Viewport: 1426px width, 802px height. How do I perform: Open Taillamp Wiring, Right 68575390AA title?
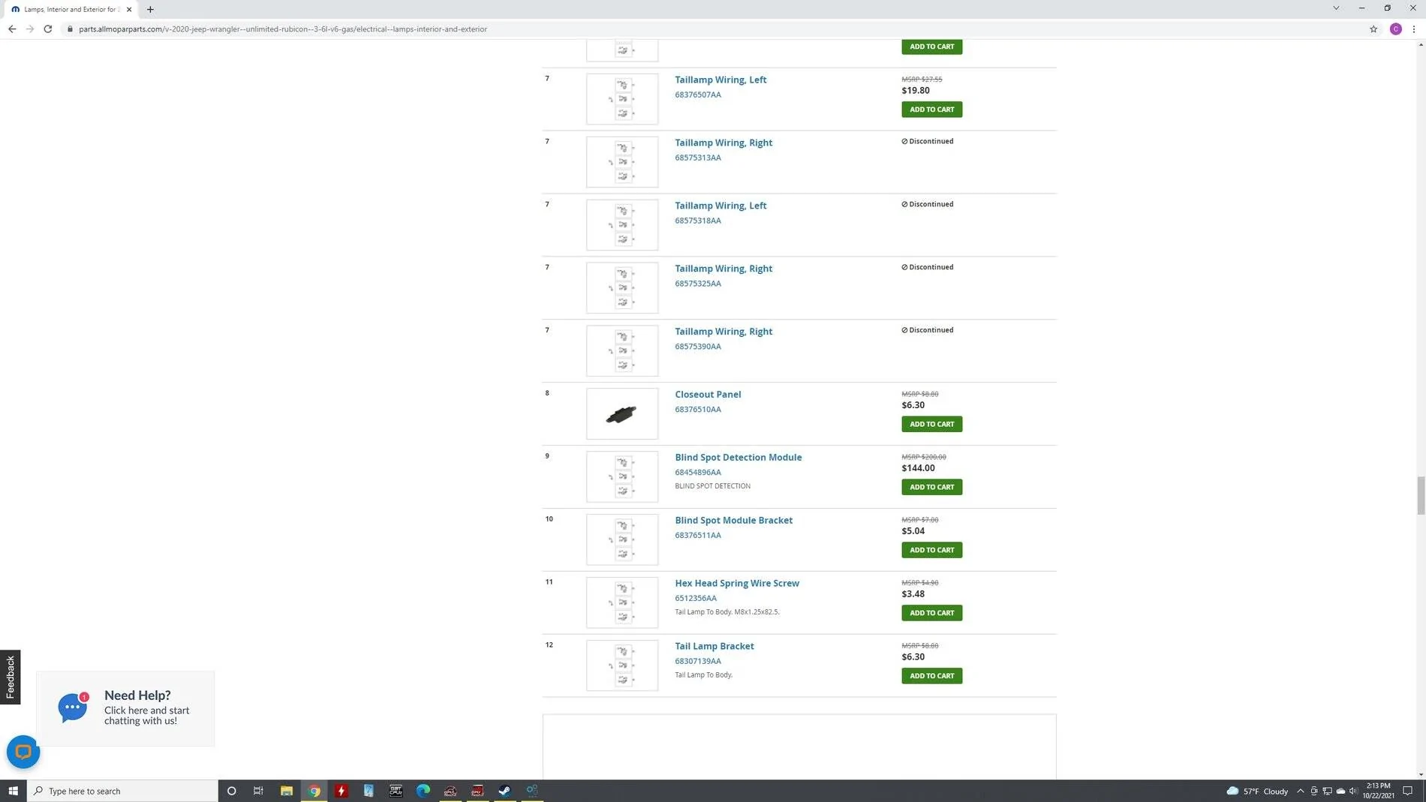point(724,332)
